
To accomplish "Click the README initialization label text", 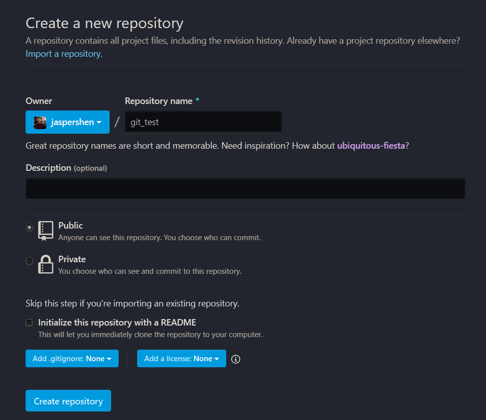I will point(117,323).
